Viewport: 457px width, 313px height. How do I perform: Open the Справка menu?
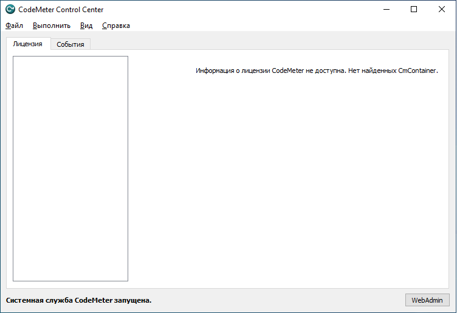point(116,26)
